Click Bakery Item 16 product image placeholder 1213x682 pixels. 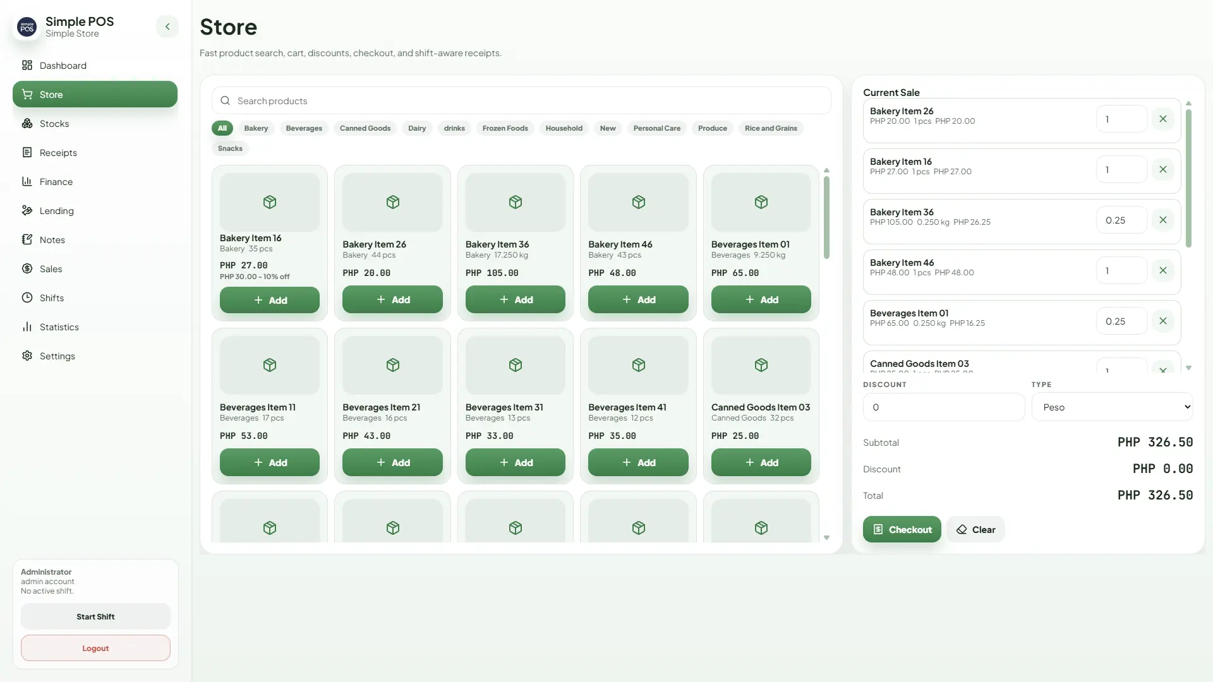(x=270, y=202)
